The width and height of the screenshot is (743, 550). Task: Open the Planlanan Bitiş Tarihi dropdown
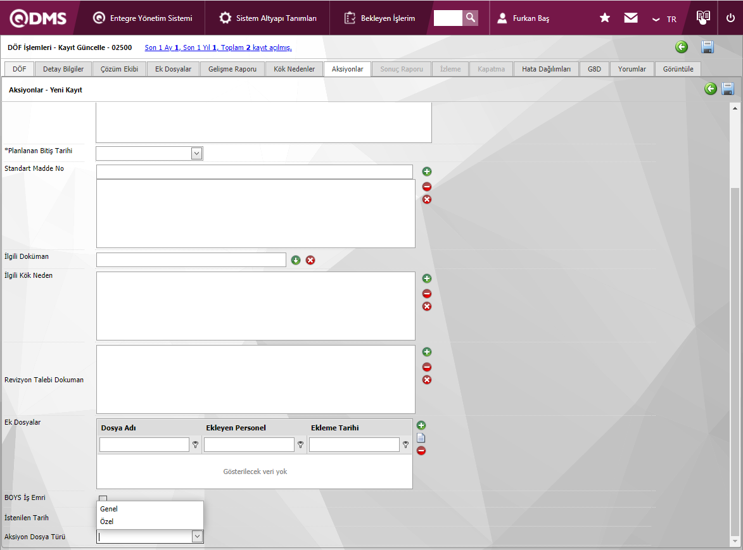pyautogui.click(x=196, y=153)
